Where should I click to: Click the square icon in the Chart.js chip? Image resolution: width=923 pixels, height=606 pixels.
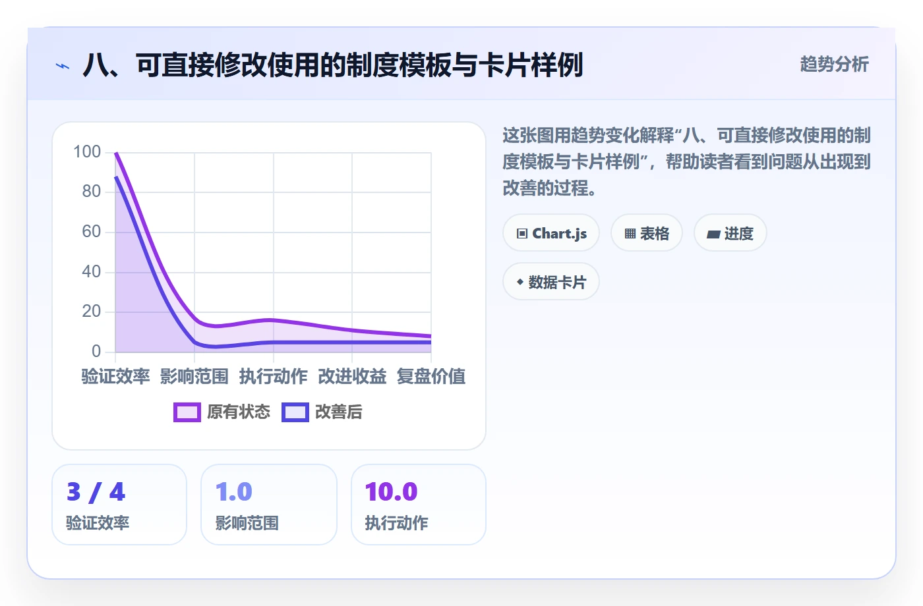click(x=522, y=234)
